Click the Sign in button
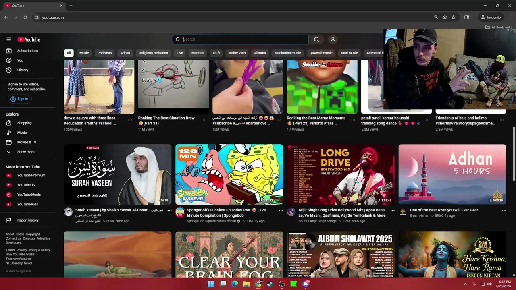Viewport: 516px width, 290px height. 19,99
